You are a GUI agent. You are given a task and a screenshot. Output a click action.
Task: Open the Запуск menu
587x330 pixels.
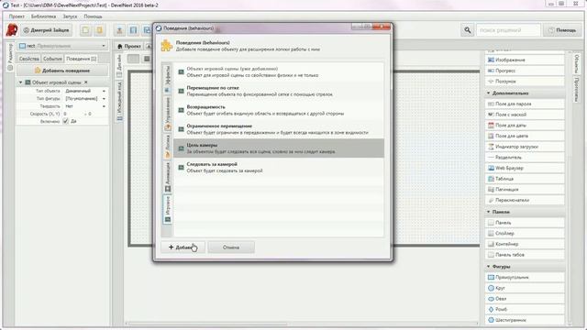pos(70,16)
